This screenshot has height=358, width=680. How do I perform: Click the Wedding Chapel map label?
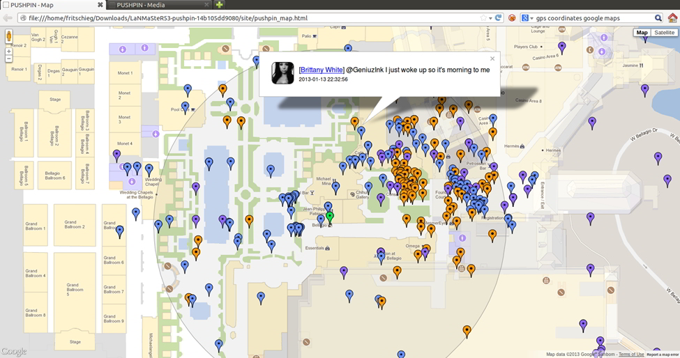point(153,181)
